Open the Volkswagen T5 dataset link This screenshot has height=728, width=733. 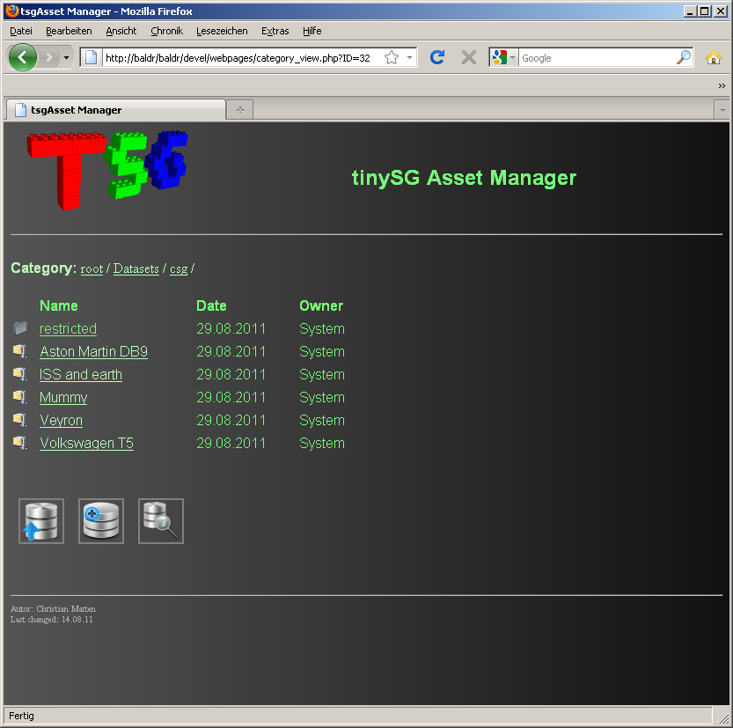click(86, 444)
